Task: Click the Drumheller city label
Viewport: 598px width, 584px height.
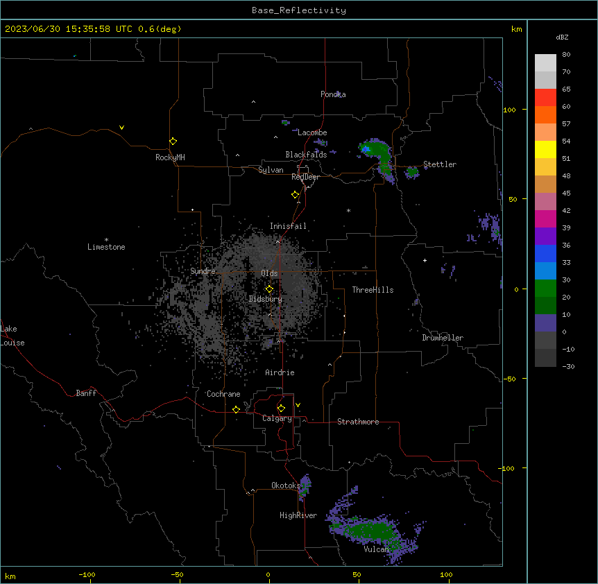Action: click(x=443, y=338)
